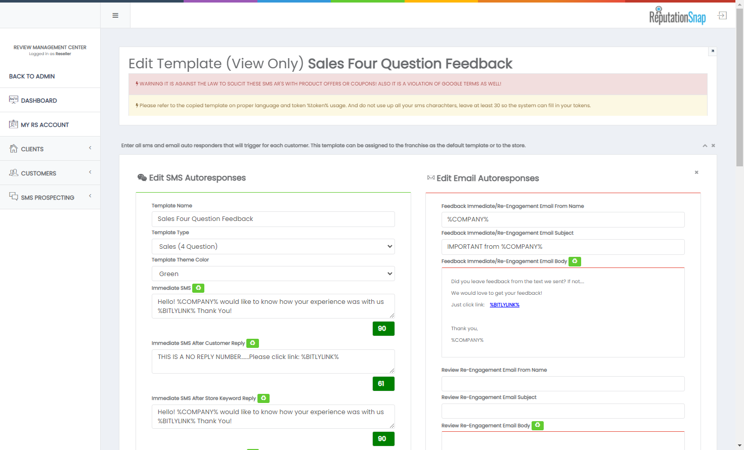Click the hamburger menu toggle icon
Screen dimensions: 744x450
pos(115,16)
